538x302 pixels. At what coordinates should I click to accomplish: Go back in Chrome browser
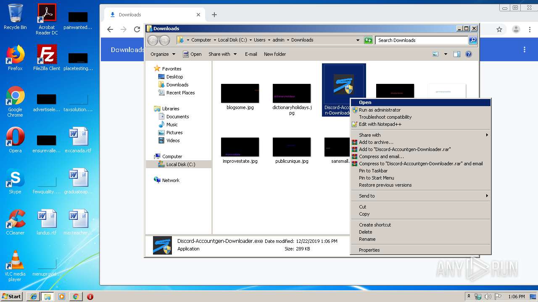110,29
